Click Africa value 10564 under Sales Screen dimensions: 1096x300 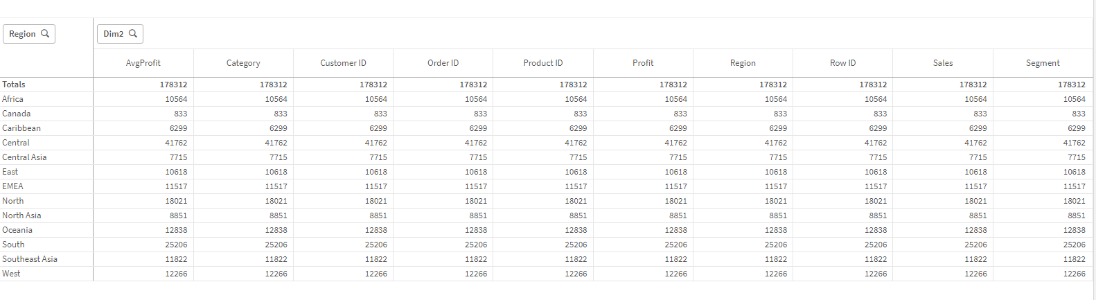coord(975,99)
